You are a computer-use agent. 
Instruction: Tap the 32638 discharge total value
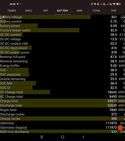(112, 105)
